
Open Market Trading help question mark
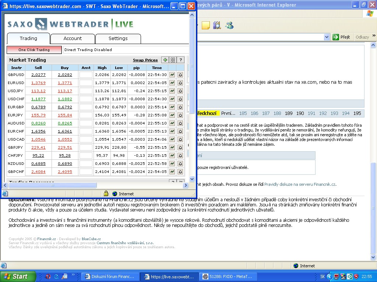click(x=180, y=60)
